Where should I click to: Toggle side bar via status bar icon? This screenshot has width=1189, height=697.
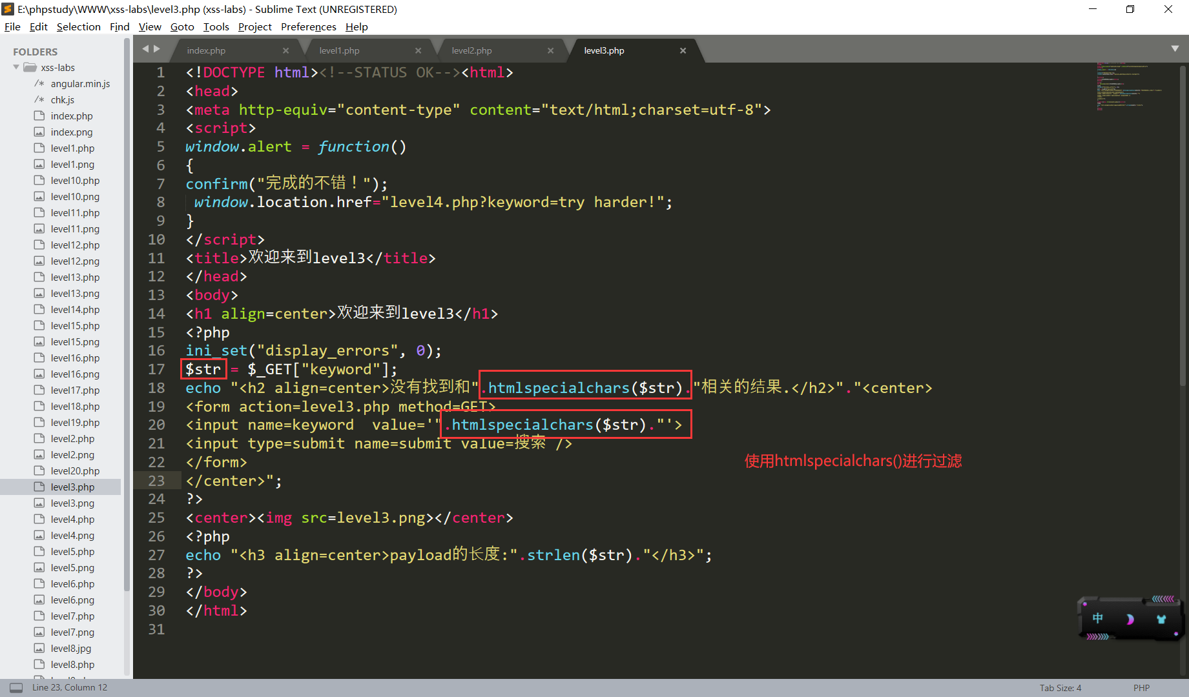(16, 687)
